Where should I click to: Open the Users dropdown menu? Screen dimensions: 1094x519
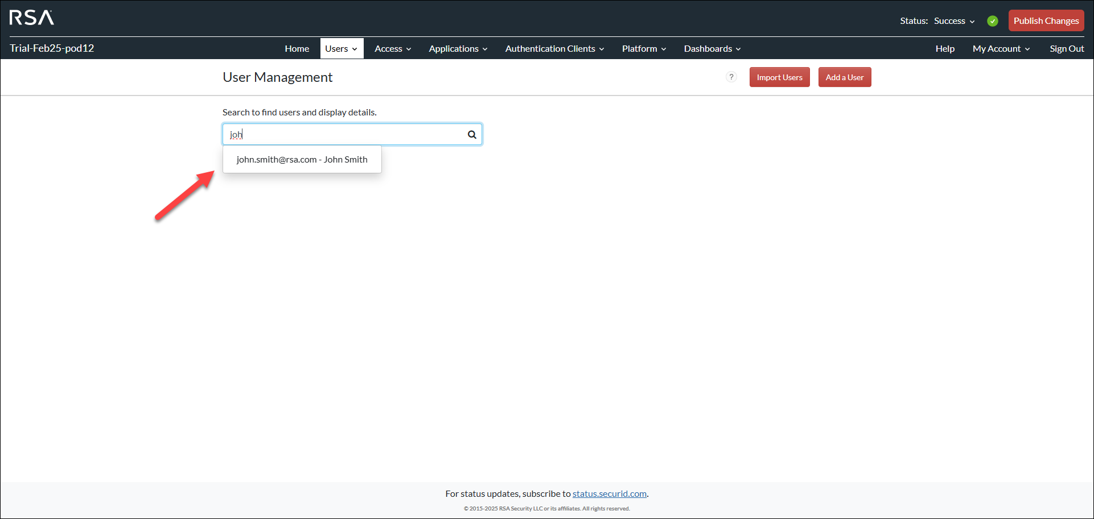tap(341, 49)
